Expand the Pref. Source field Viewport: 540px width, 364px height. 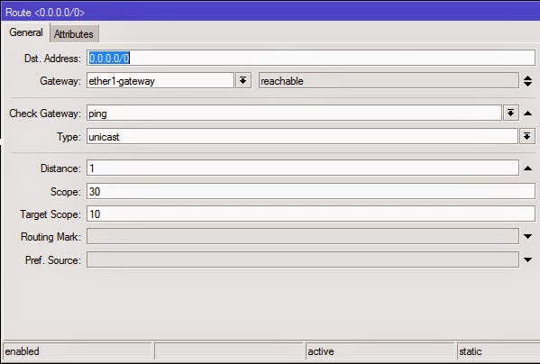[x=527, y=259]
